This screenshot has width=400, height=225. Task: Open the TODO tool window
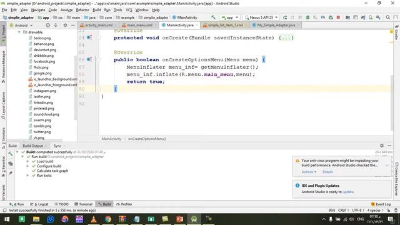[x=61, y=204]
